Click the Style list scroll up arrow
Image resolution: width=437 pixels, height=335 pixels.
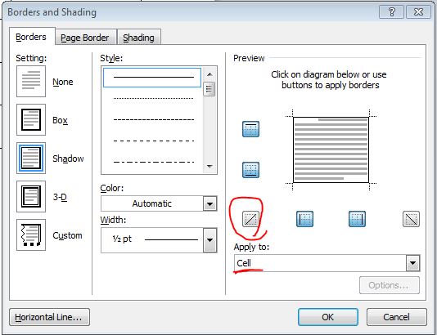point(209,74)
